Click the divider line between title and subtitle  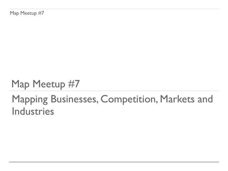(114, 91)
